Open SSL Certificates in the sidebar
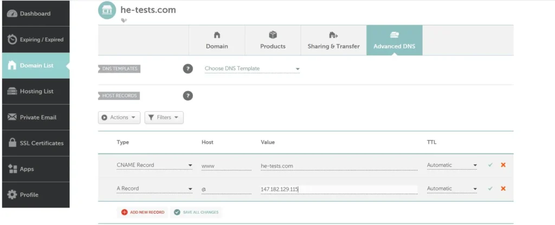Screen dimensions: 555x225 point(36,143)
